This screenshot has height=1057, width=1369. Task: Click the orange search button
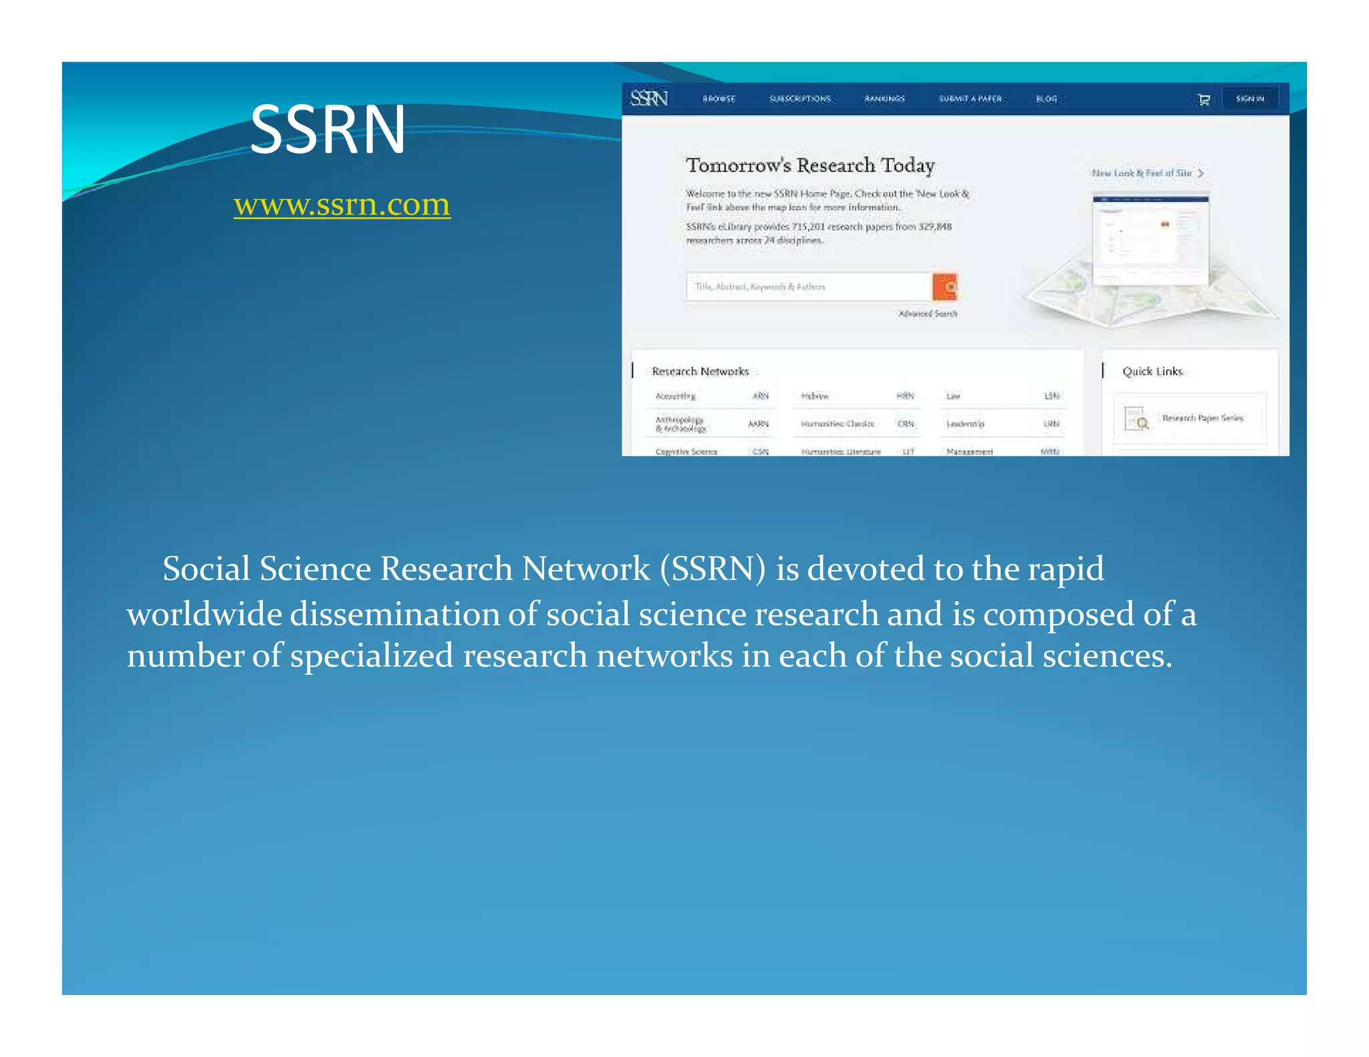coord(945,287)
